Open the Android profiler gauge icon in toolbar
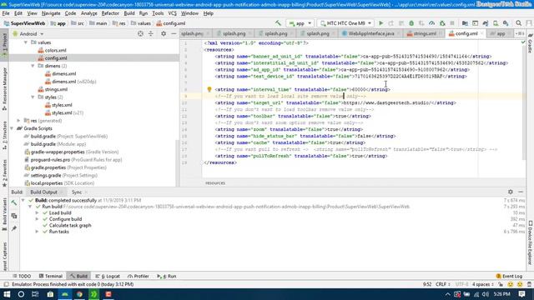 click(x=431, y=23)
